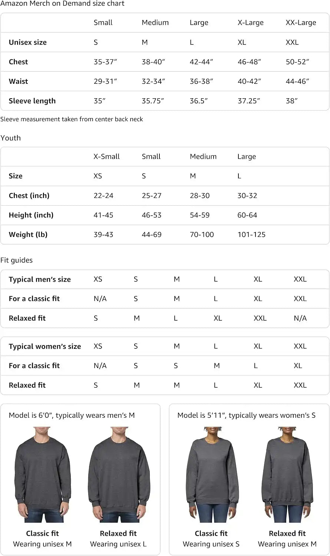Click the 'Wearing unisex S' caption
This screenshot has height=556, width=330.
coord(211,544)
